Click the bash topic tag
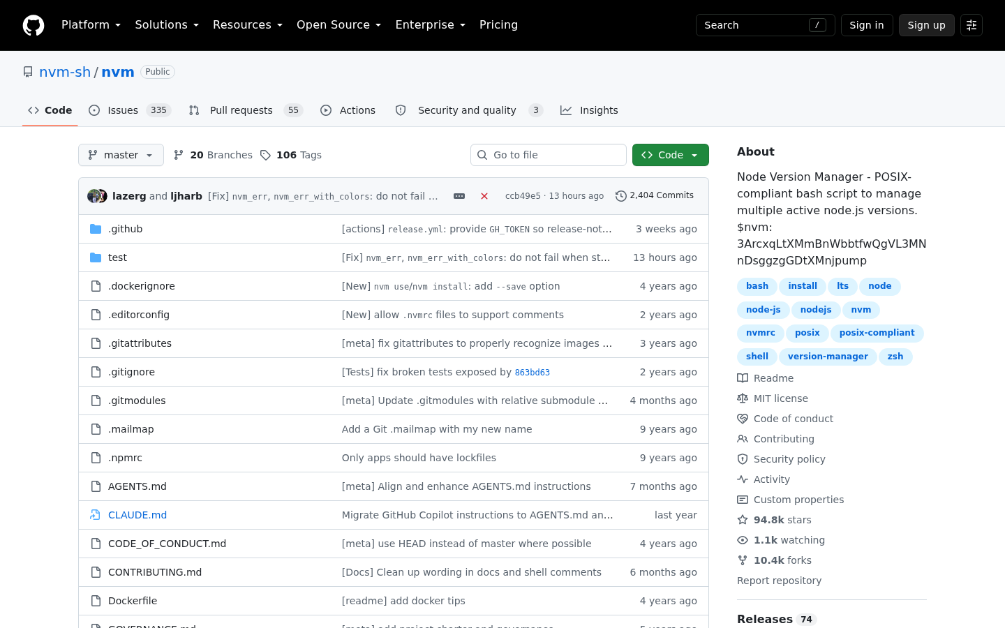This screenshot has height=628, width=1005. pos(757,286)
